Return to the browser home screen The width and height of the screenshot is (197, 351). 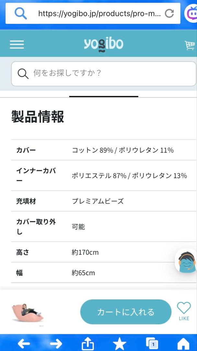pyautogui.click(x=184, y=343)
